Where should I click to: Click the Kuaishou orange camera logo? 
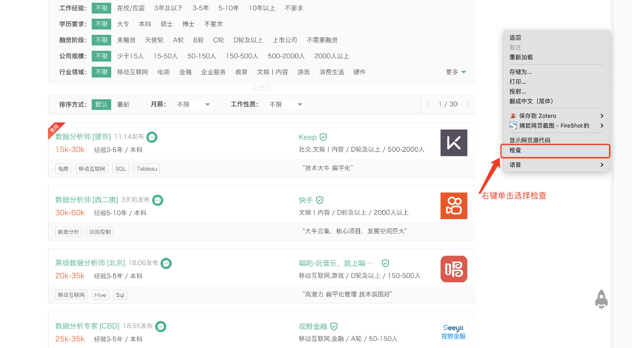coord(453,206)
